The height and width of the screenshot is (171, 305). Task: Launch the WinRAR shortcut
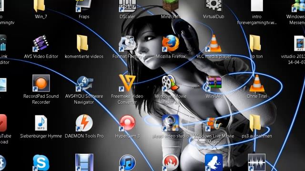click(213, 84)
